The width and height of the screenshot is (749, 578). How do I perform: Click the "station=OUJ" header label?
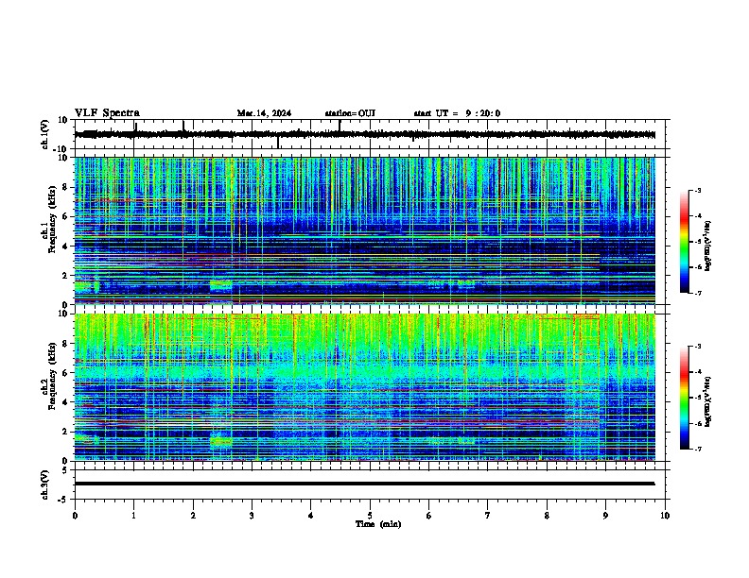pyautogui.click(x=350, y=113)
